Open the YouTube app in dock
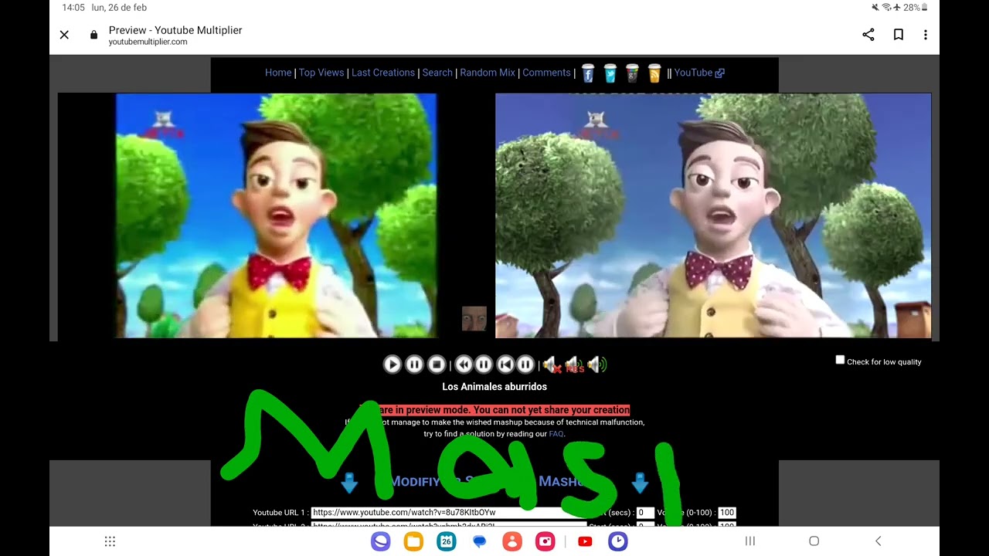The width and height of the screenshot is (989, 556). pyautogui.click(x=585, y=541)
